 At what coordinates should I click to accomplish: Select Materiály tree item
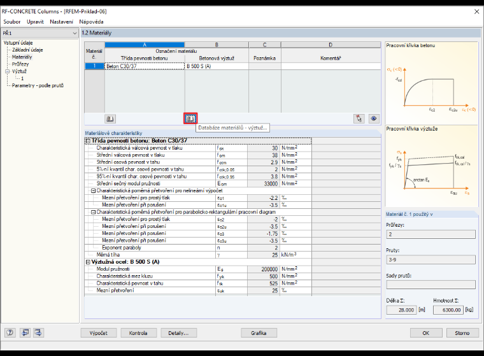pos(22,57)
